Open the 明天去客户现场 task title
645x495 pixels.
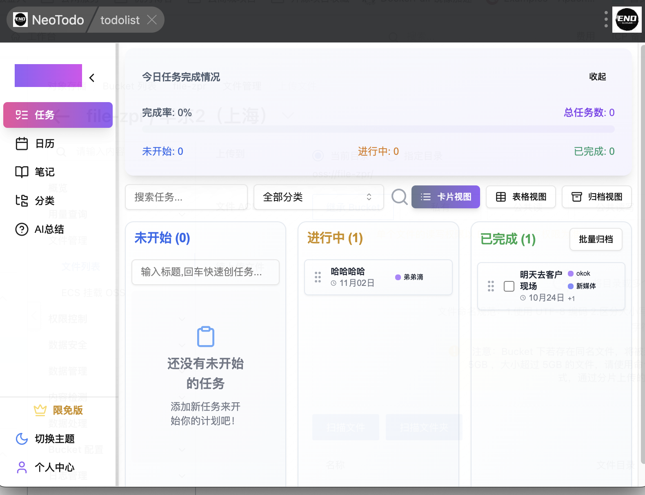click(x=541, y=280)
